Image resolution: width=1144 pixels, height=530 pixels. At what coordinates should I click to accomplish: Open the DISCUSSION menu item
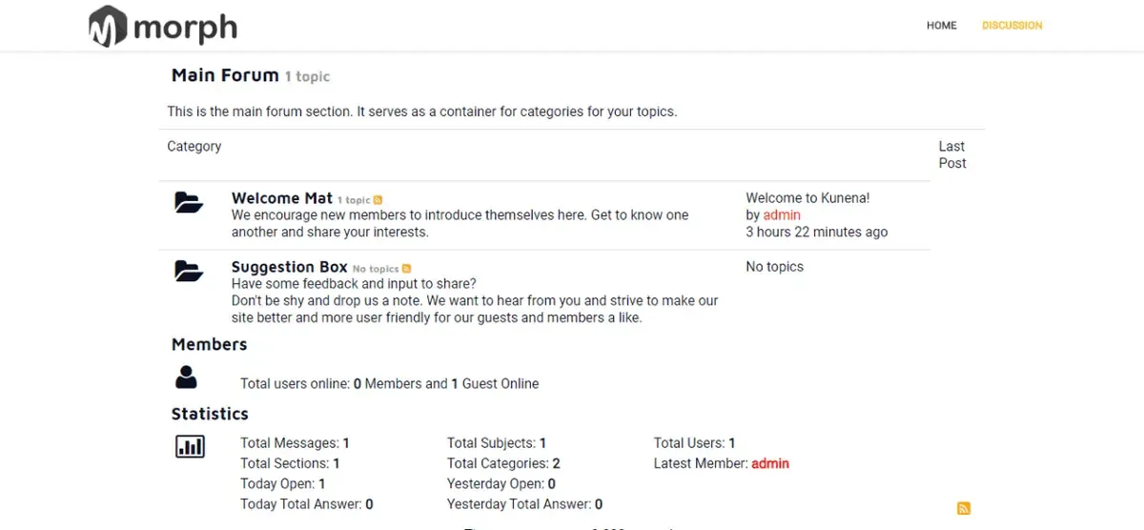point(1012,26)
